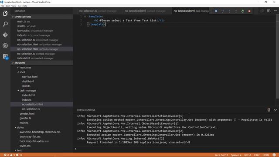Screen dimensions: 279x157
Task: Open the Go menu
Action: (x=19, y=6)
